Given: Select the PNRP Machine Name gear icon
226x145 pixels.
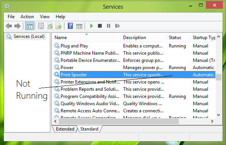Looking at the screenshot, I should (x=57, y=53).
